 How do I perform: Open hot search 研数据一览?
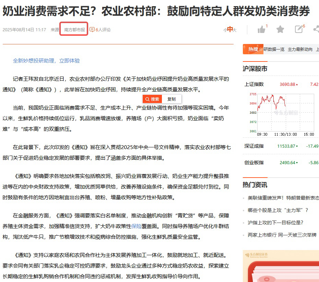point(274,49)
